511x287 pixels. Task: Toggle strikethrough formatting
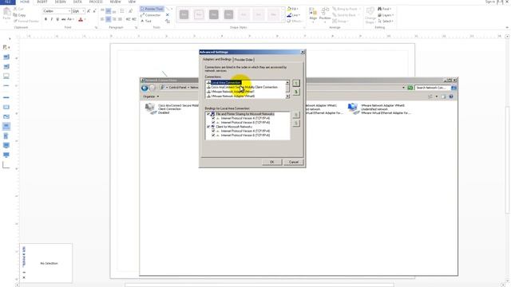(63, 19)
